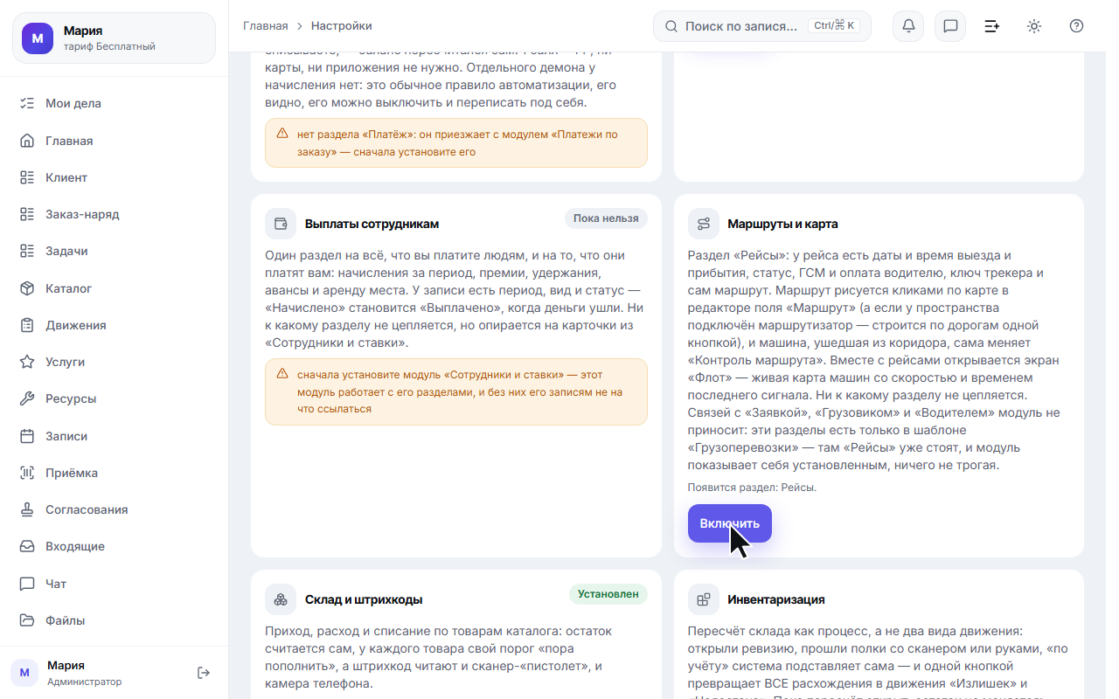Click the Клиент list icon
The width and height of the screenshot is (1119, 699).
[x=27, y=177]
